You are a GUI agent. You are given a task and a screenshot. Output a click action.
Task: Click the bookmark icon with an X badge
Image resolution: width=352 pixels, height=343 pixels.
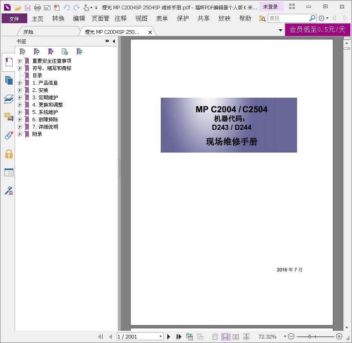[22, 52]
